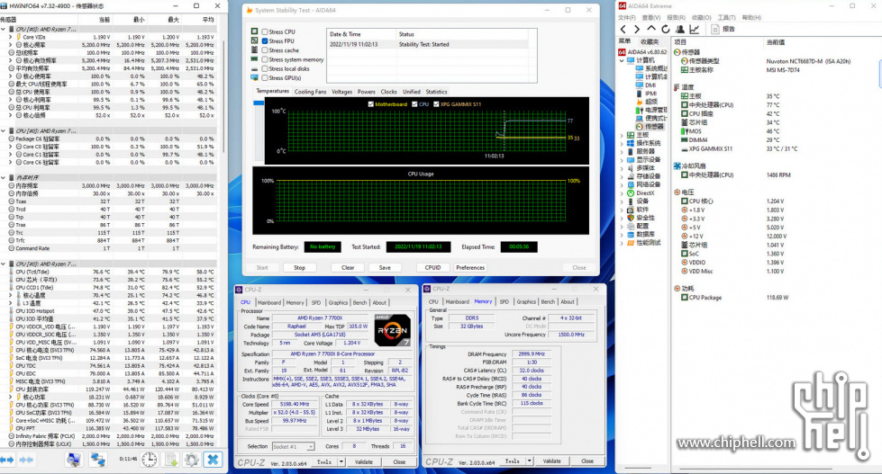Switch to 收藏夹 favorites pane tab in AIDA64
This screenshot has width=882, height=474.
(649, 42)
